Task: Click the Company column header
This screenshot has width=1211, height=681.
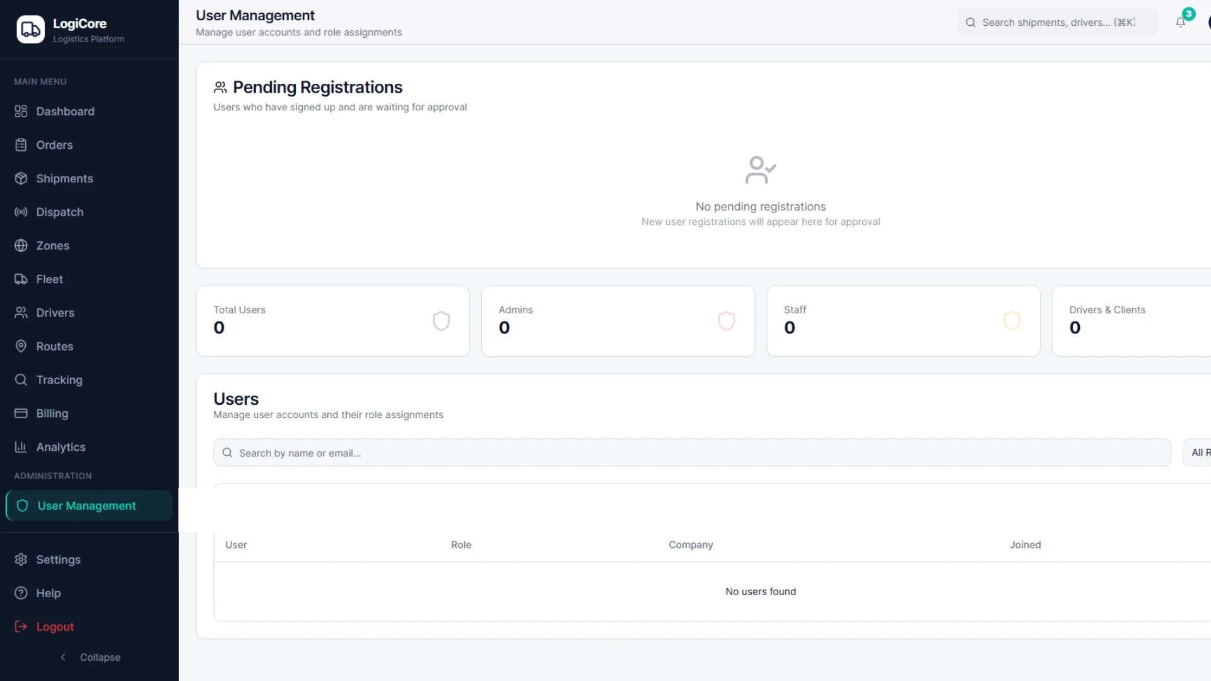Action: 691,545
